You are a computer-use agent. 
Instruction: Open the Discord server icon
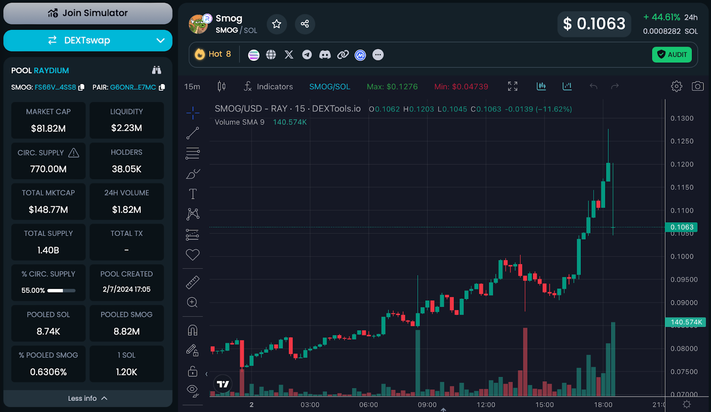click(x=325, y=55)
